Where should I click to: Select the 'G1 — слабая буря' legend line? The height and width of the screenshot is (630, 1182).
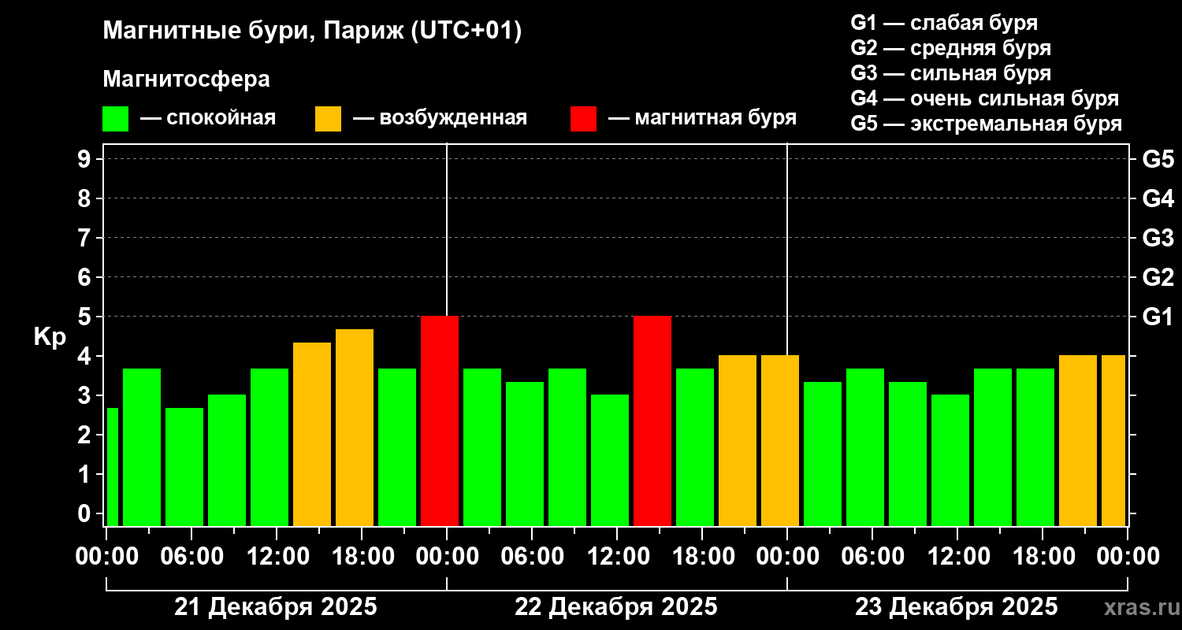click(944, 22)
